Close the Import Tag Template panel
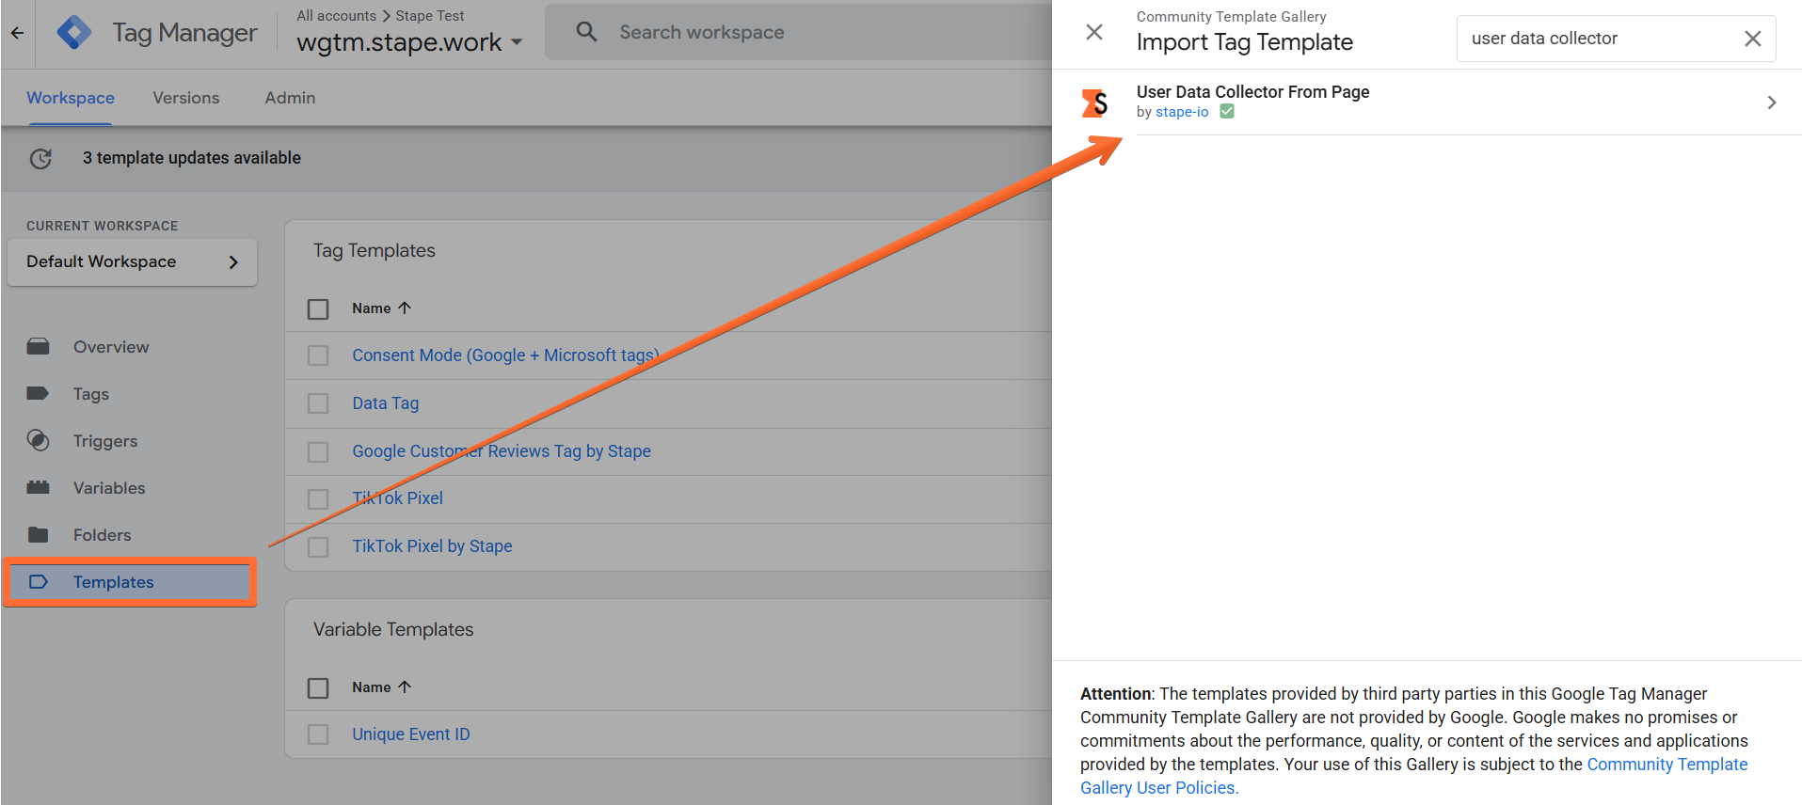This screenshot has width=1802, height=805. [x=1094, y=32]
